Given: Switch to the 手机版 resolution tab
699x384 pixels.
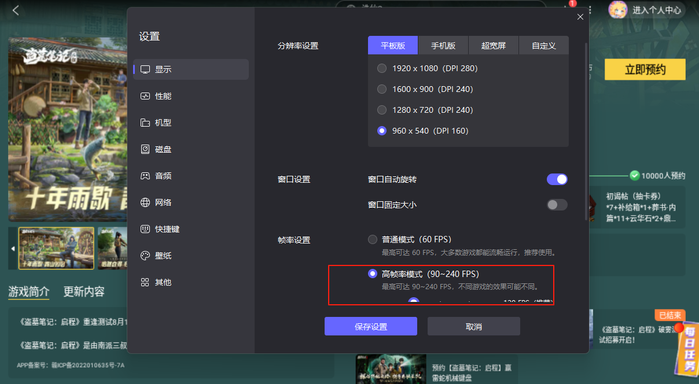Looking at the screenshot, I should tap(443, 46).
